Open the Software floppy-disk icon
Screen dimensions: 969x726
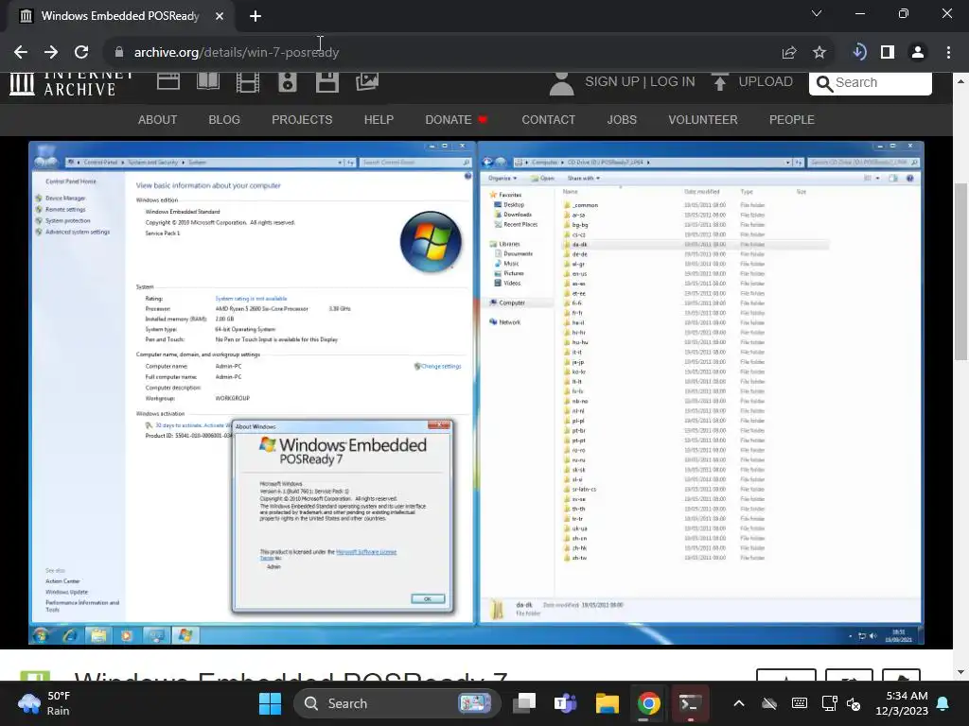(x=326, y=81)
